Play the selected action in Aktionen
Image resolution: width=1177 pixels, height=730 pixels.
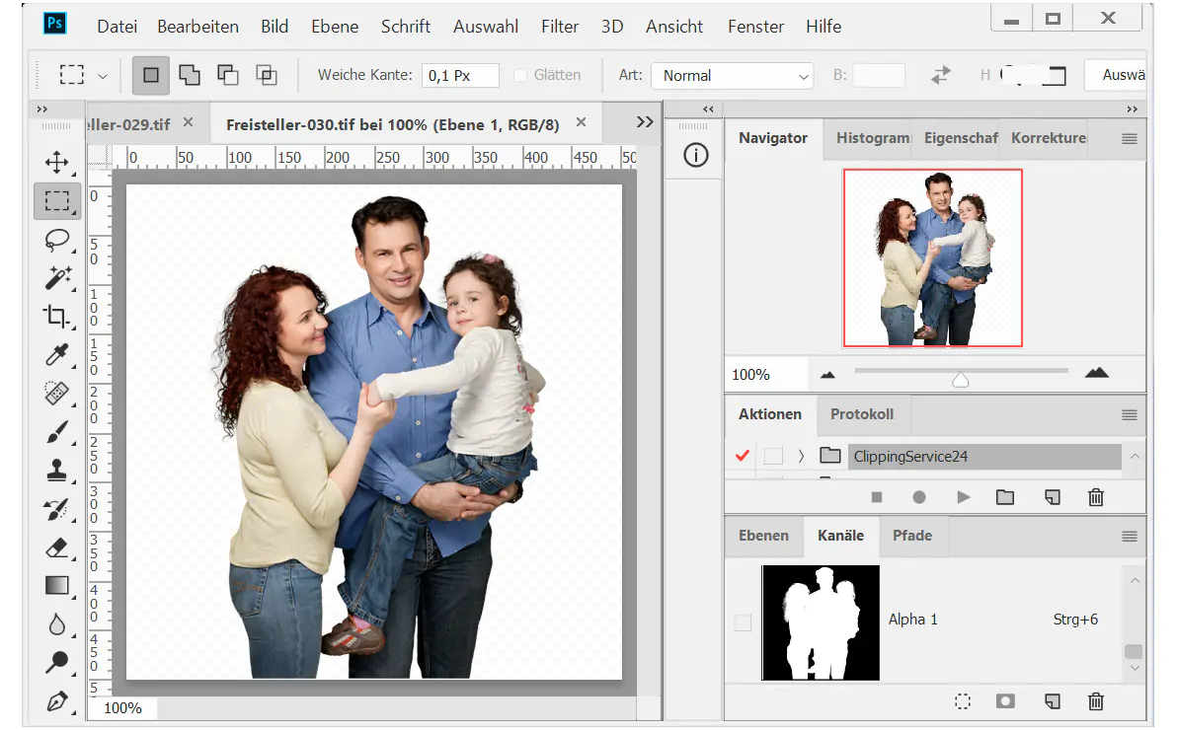click(x=963, y=497)
